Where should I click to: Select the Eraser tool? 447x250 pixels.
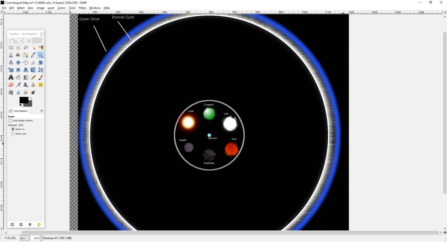point(11,85)
